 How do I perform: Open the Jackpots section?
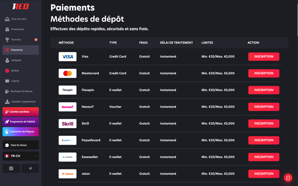16,60
